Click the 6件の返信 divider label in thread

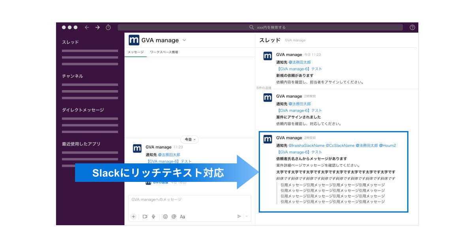264,88
